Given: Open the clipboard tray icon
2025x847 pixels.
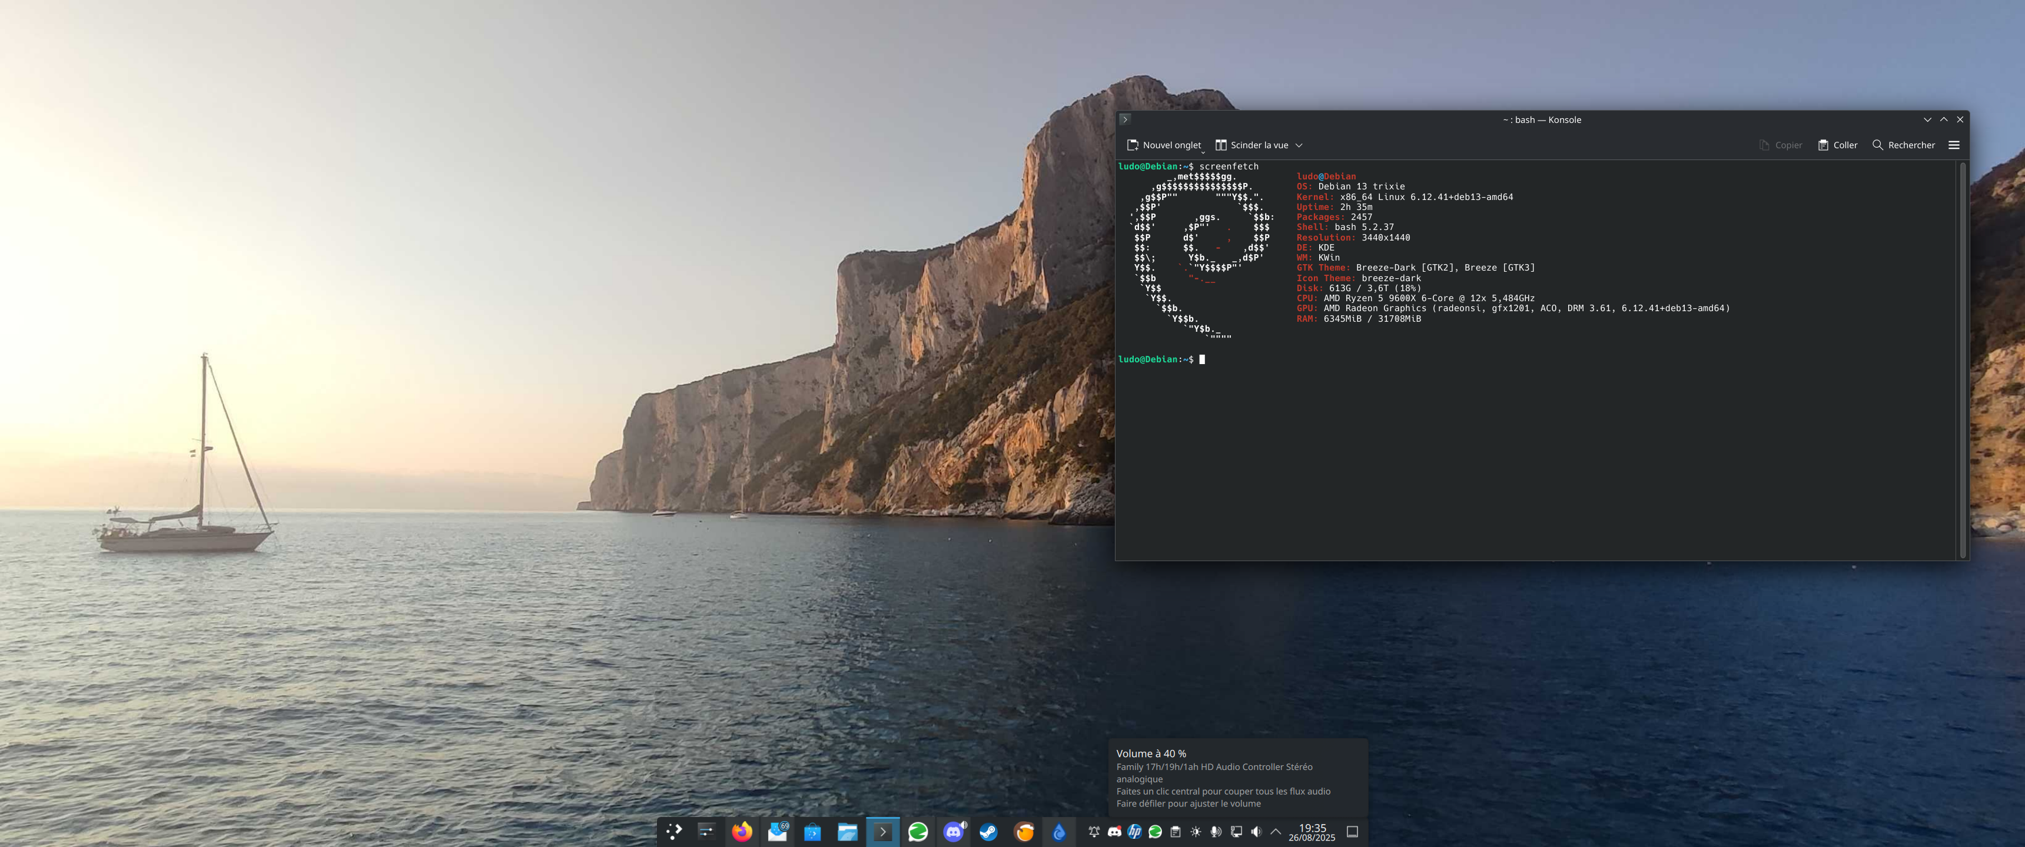Looking at the screenshot, I should pyautogui.click(x=1175, y=831).
